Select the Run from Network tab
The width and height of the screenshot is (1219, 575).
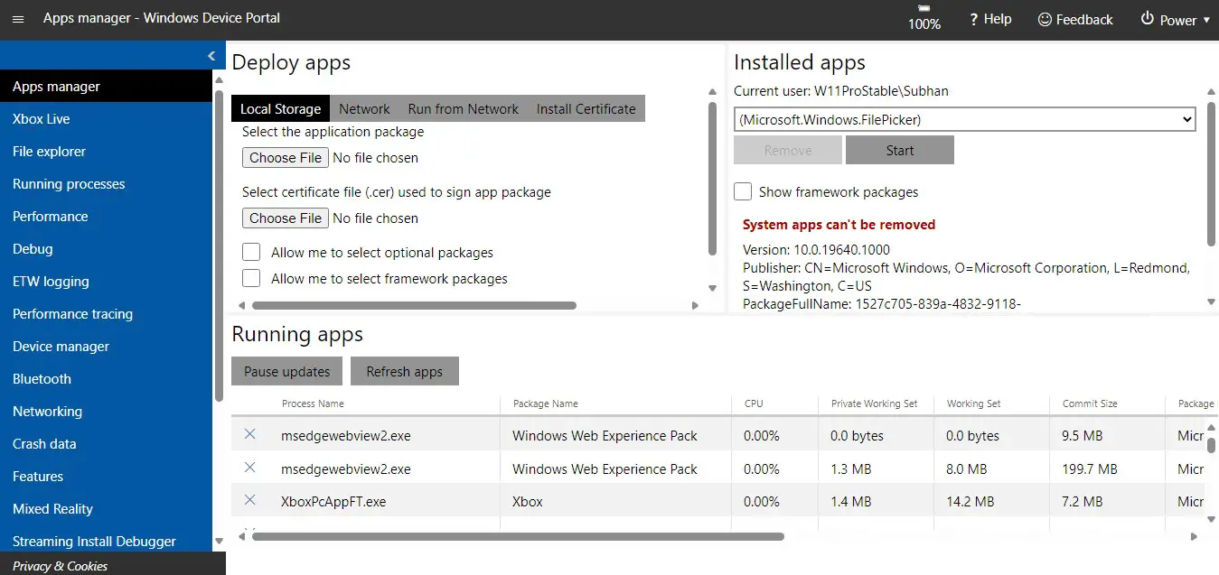(x=463, y=108)
